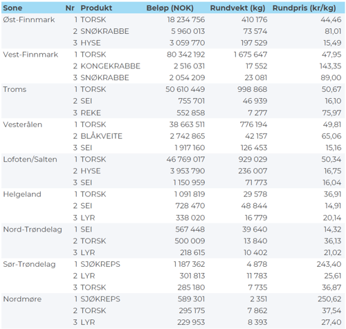
Task: Click the Rundvekt (kg) column header
Action: coord(237,8)
